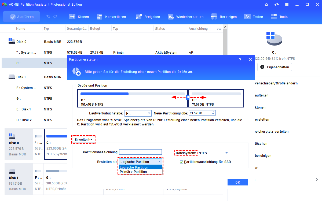The height and width of the screenshot is (201, 322).
Task: Select the C: 223.00GB block in disk map
Action: point(56,144)
